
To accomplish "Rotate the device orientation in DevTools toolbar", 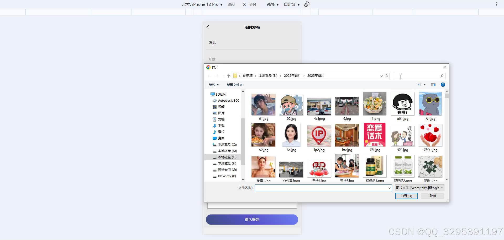I will [306, 4].
